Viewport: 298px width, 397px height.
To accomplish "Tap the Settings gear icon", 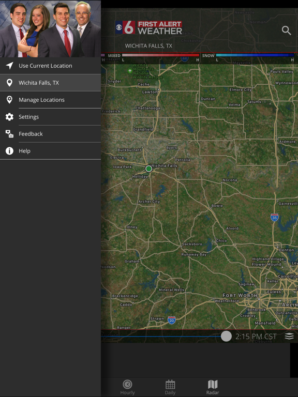I will click(9, 117).
